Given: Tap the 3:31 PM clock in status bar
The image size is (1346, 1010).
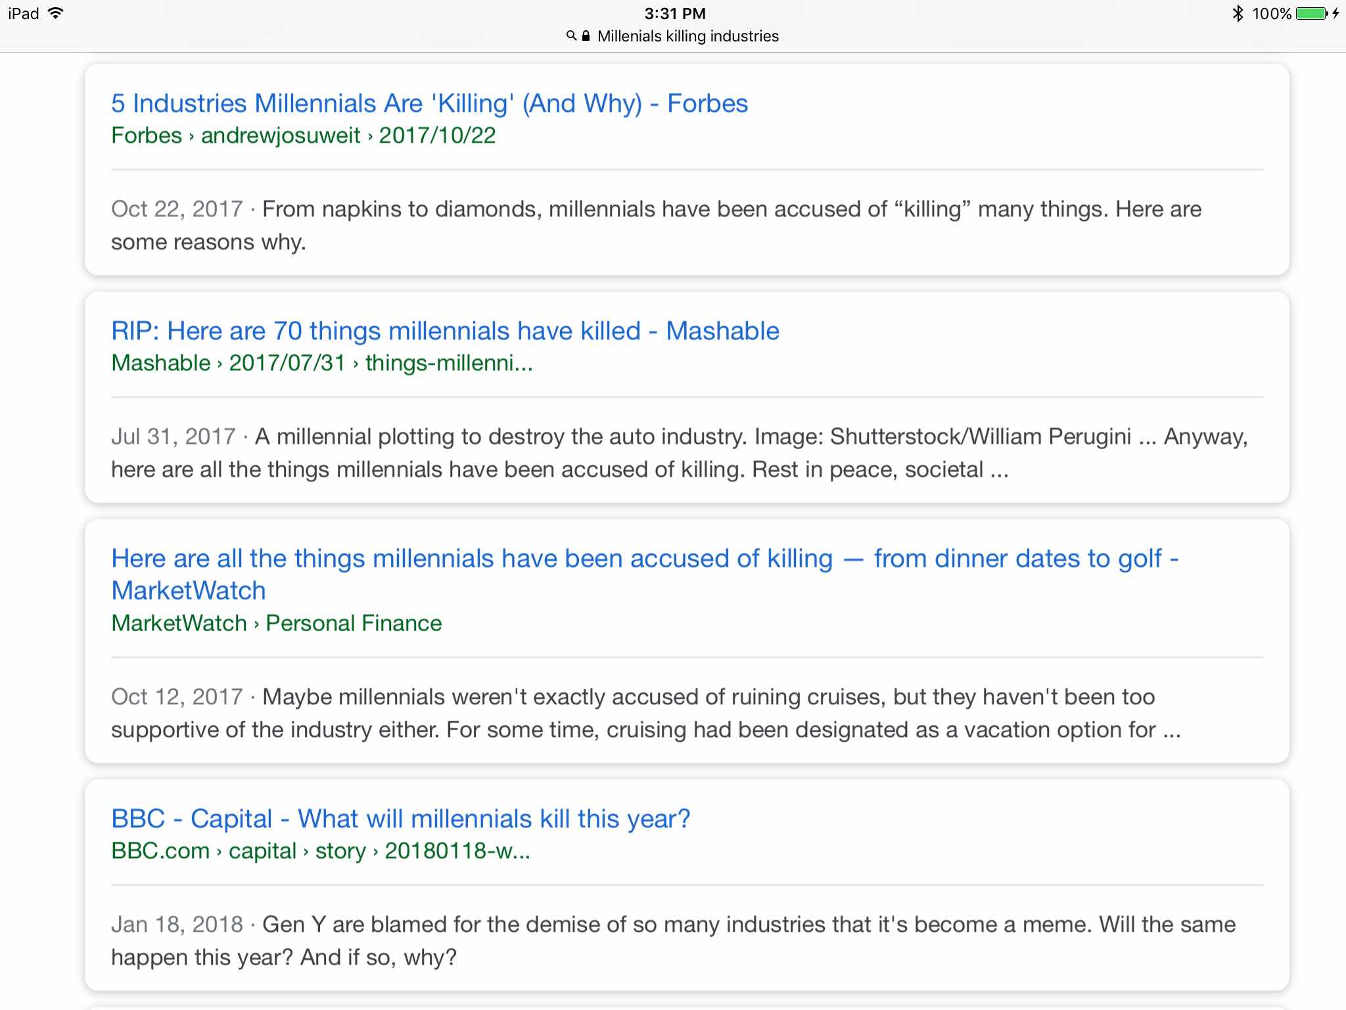Looking at the screenshot, I should [674, 14].
